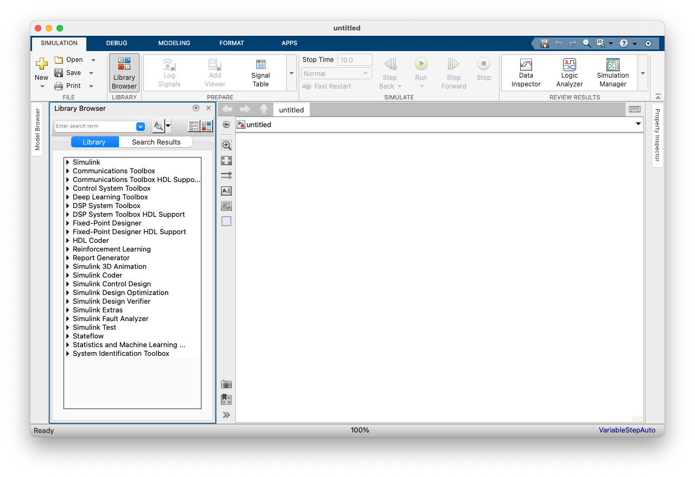The width and height of the screenshot is (695, 477).
Task: Expand the Stateflow library node
Action: (x=68, y=336)
